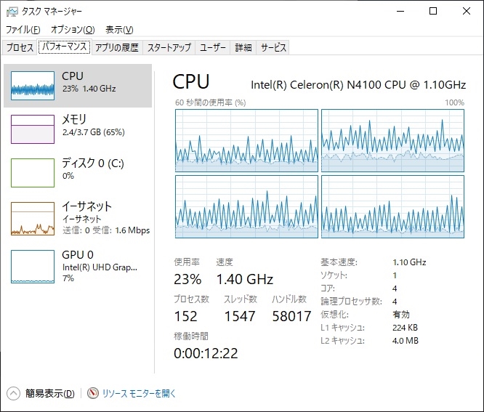The width and height of the screenshot is (484, 412).
Task: Select the GPU 0 thumbnail graph
Action: coord(33,267)
